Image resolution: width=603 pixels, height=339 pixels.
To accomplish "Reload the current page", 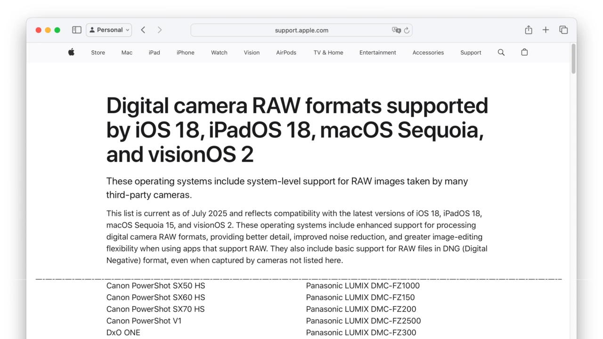I will (x=407, y=30).
